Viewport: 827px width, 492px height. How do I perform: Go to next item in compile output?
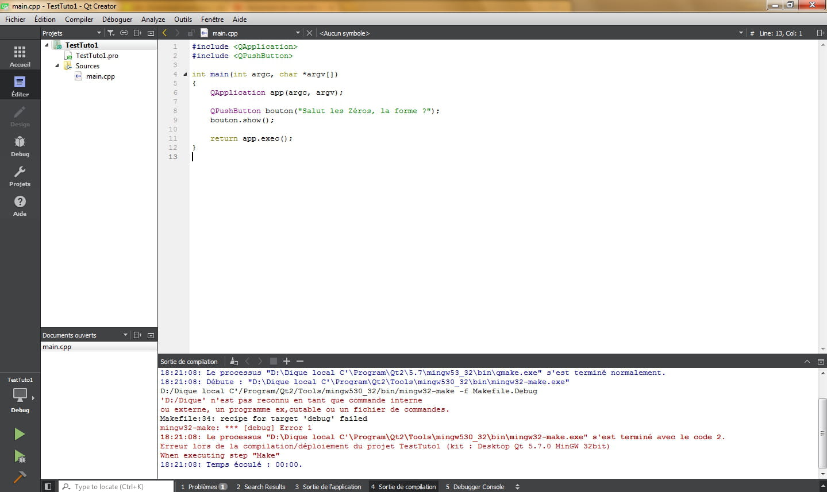(x=260, y=361)
